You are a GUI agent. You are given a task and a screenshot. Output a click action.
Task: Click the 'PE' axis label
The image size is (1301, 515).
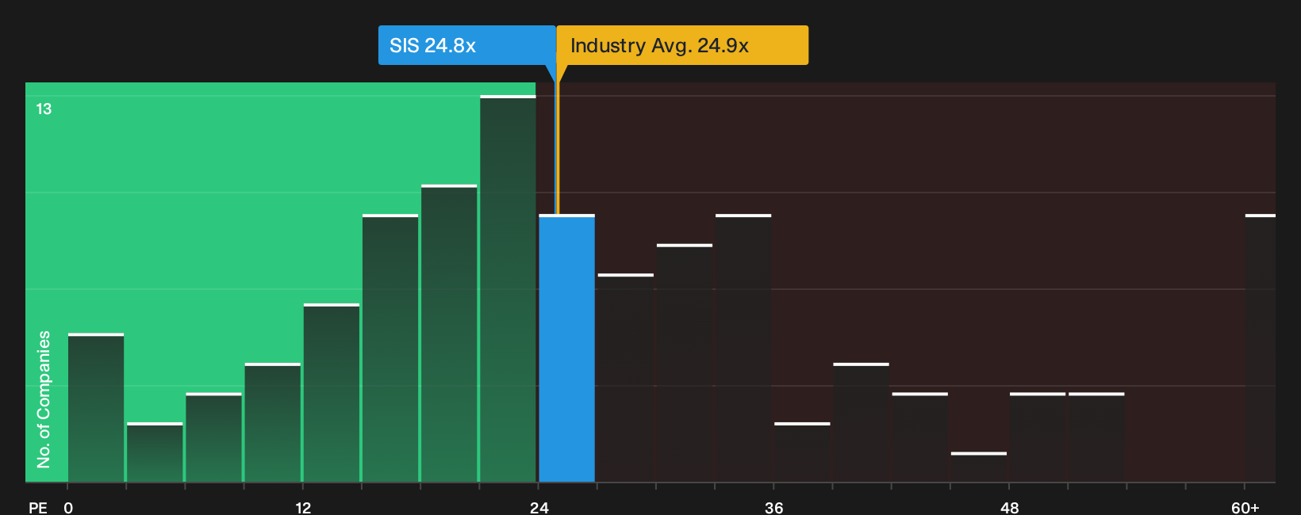tap(38, 507)
